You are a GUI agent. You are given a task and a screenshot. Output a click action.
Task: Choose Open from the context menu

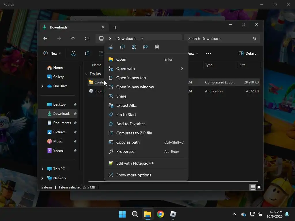click(146, 59)
